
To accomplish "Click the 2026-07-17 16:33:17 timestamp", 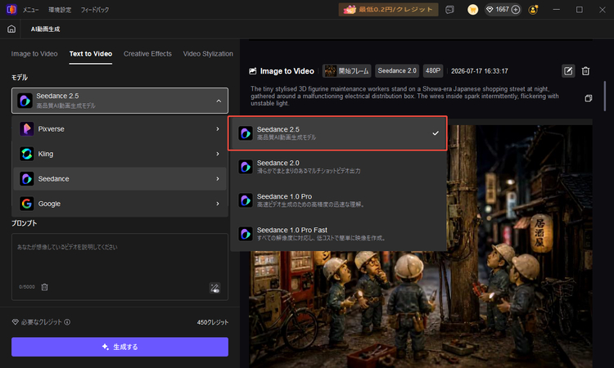I will tap(479, 71).
